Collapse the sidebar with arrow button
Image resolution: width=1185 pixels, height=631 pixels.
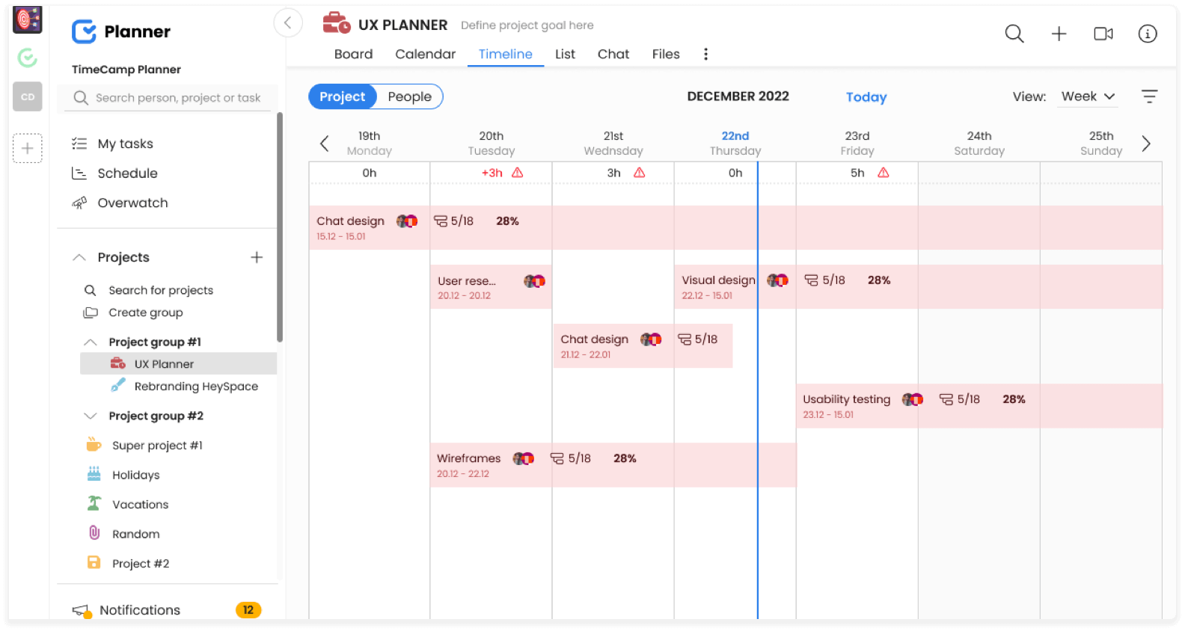click(288, 23)
